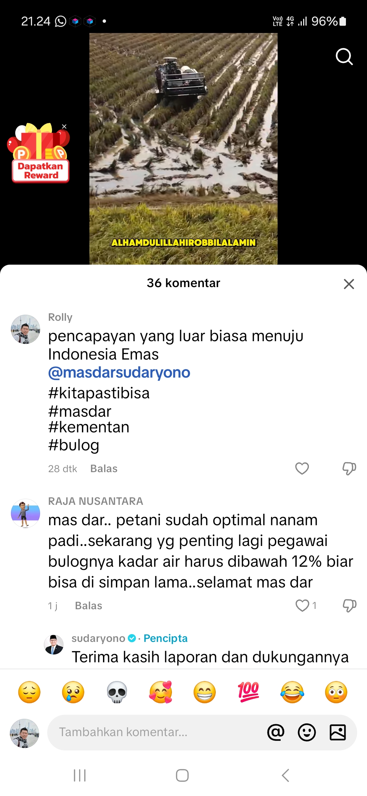Viewport: 367px width, 796px height.
Task: Open the @masdarsudaryono mention link
Action: tap(119, 372)
